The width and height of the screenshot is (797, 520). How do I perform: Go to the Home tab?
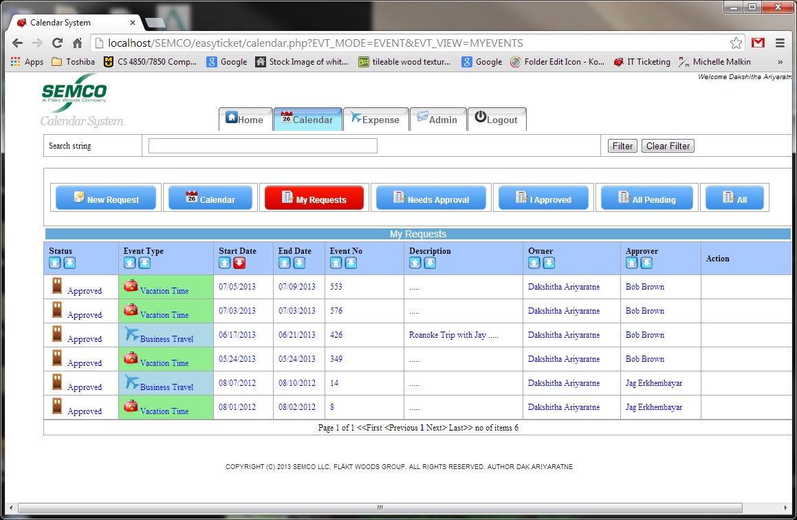245,119
